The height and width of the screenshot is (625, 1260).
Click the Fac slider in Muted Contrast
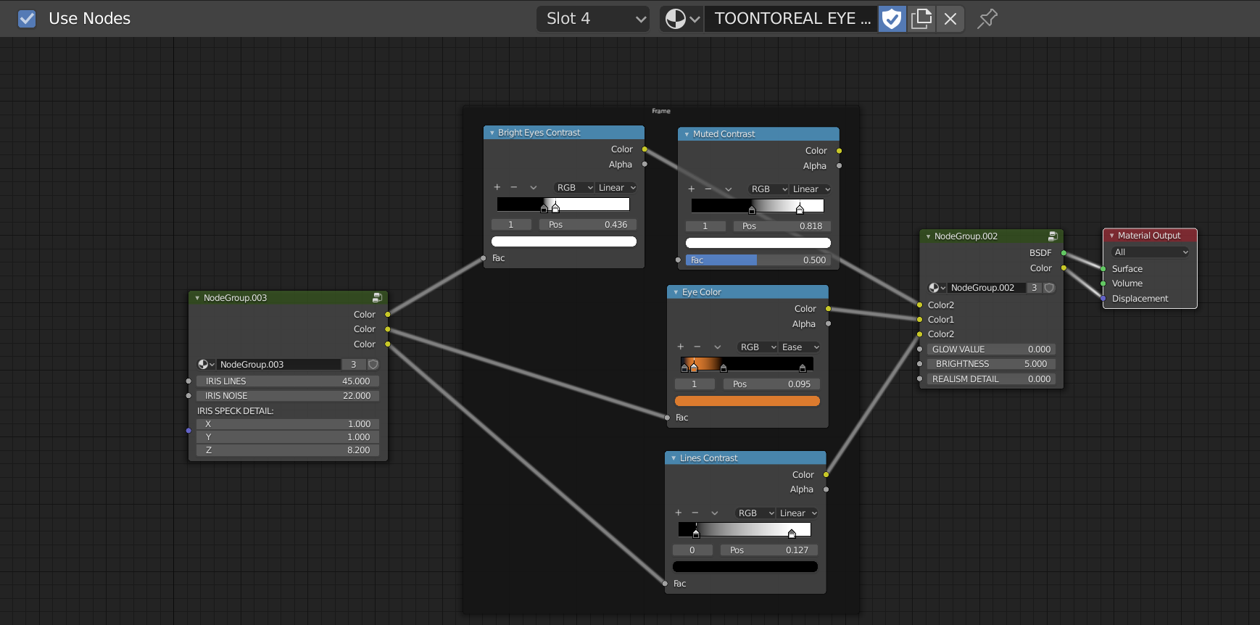[758, 260]
